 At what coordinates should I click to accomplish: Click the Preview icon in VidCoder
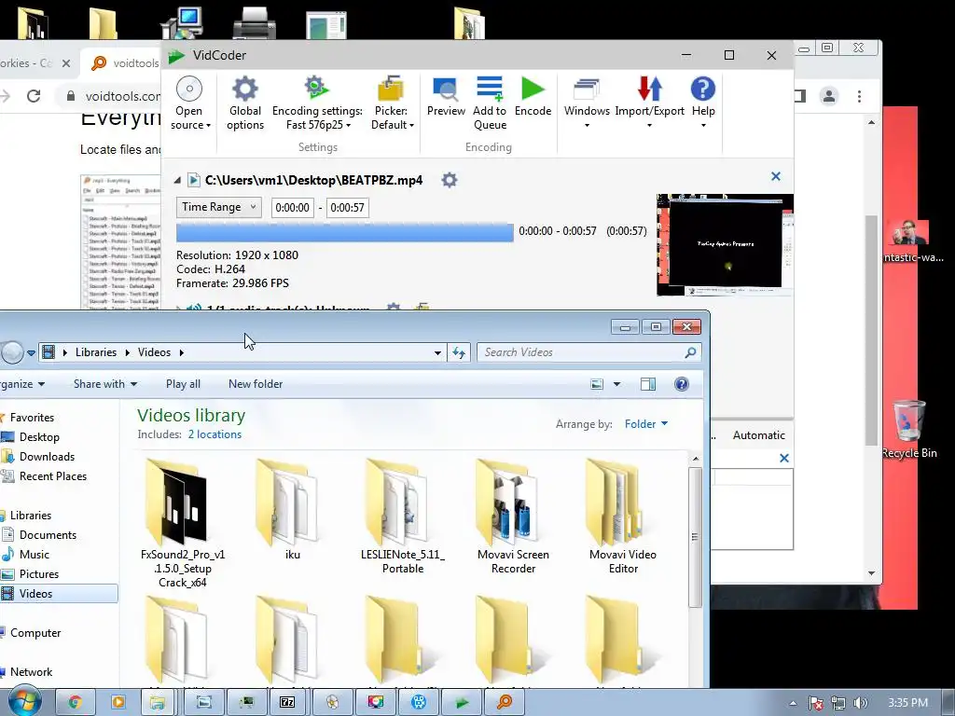446,89
